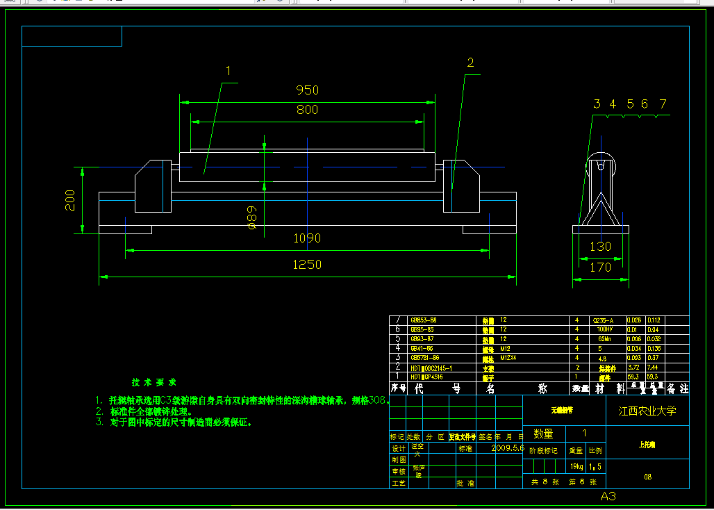Pick leader balloon number 1 above the roller

pos(229,70)
